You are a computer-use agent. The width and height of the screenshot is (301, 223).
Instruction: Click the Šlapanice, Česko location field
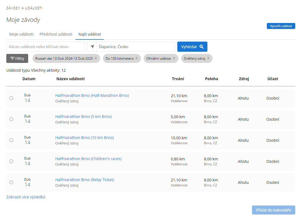(x=135, y=47)
